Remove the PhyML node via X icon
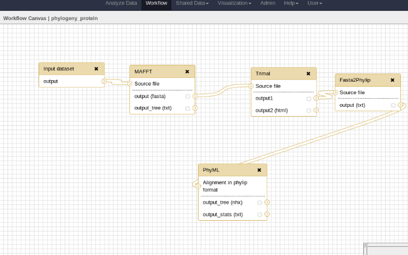 [259, 170]
